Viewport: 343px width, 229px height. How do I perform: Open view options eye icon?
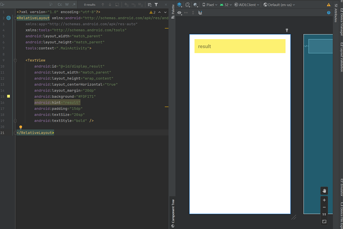[x=180, y=13]
